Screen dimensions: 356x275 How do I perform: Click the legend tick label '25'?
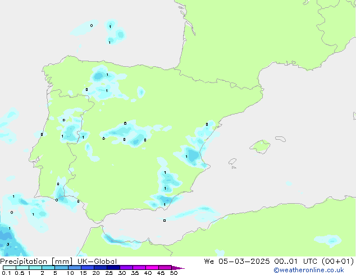point(109,273)
